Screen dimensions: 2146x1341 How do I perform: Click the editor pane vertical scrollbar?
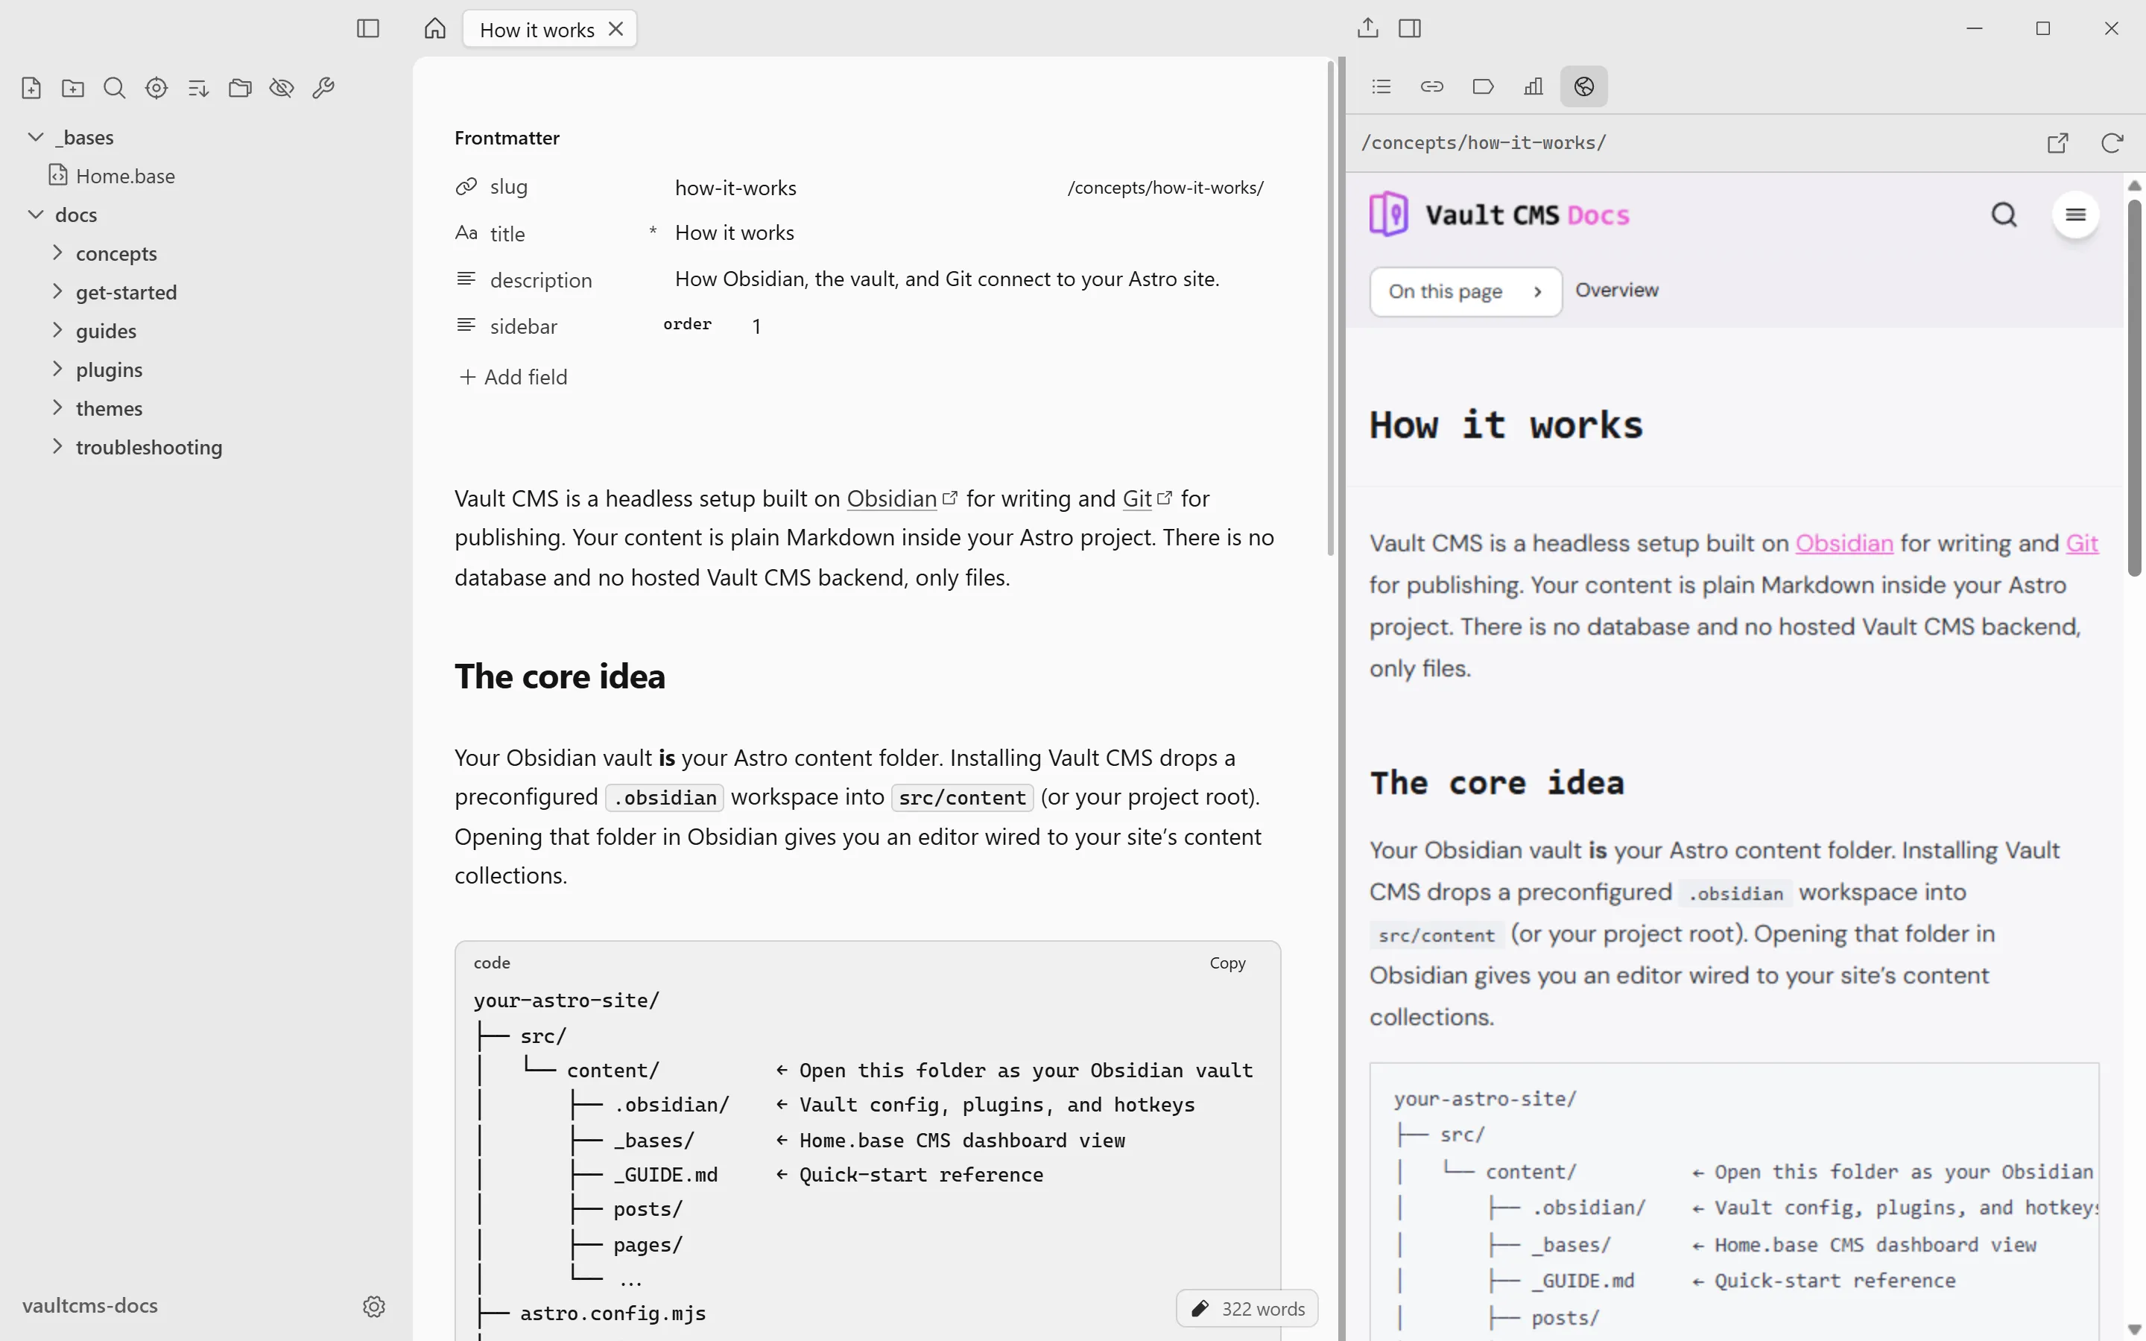click(x=1330, y=308)
